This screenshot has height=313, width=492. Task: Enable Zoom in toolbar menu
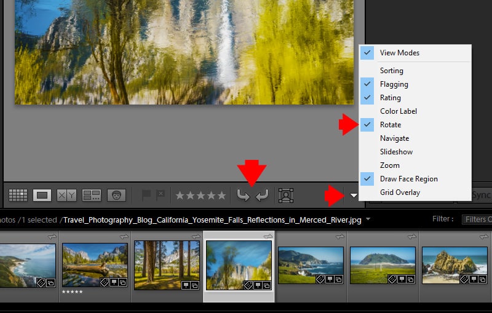pos(415,165)
